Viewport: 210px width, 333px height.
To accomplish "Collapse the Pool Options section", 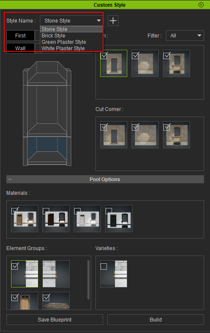I will point(10,179).
